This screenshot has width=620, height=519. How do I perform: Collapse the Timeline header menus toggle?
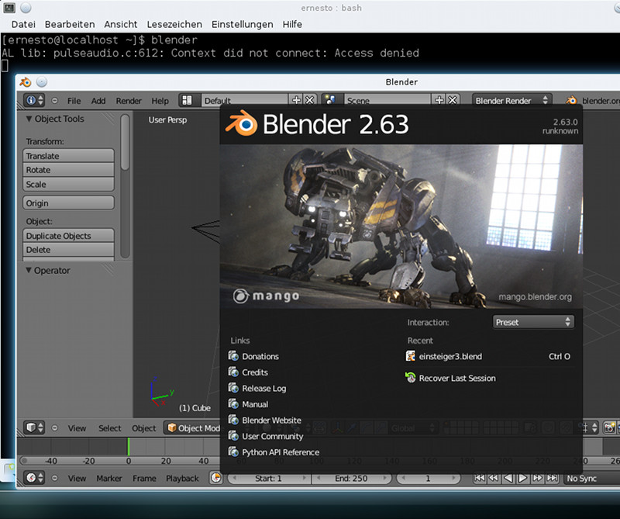click(x=54, y=478)
